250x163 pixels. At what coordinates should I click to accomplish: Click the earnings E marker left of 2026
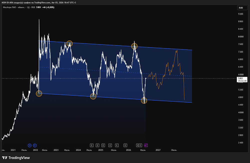(x=125, y=145)
